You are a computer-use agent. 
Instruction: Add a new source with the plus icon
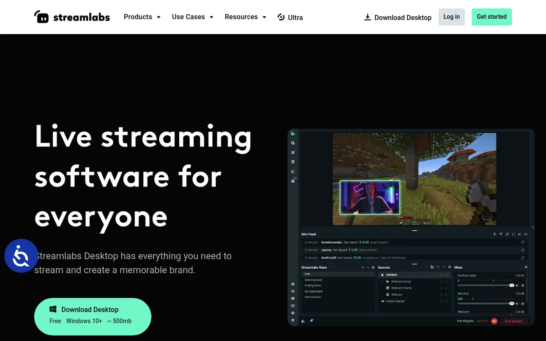point(438,267)
